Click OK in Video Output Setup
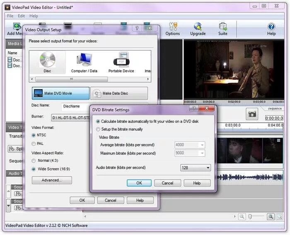The image size is (290, 235). coord(82,201)
